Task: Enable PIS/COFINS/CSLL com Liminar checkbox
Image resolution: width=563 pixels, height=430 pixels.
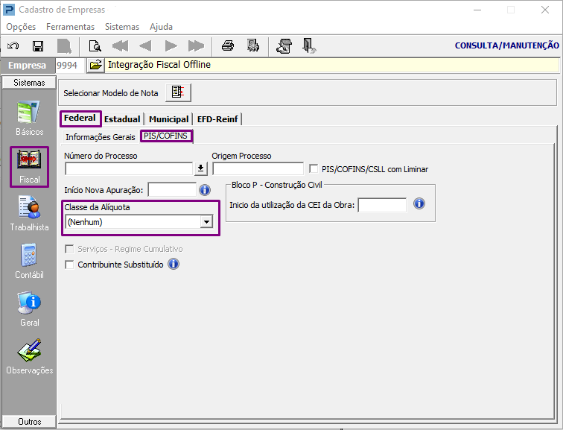Action: point(314,169)
